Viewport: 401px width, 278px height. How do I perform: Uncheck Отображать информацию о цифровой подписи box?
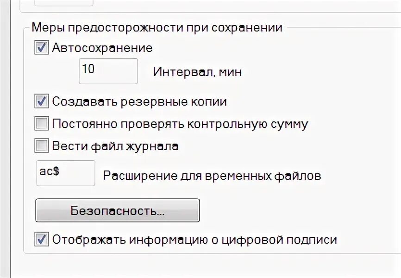tap(42, 240)
